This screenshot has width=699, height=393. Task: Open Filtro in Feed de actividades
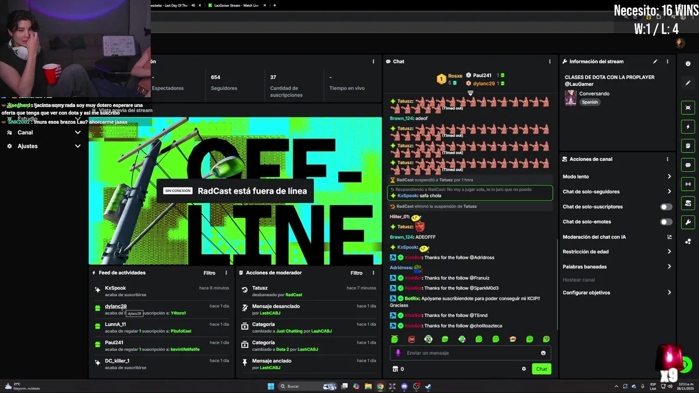210,273
